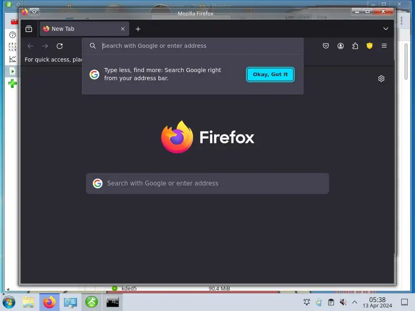The height and width of the screenshot is (311, 415).
Task: Close the New Tab tab
Action: pos(123,29)
